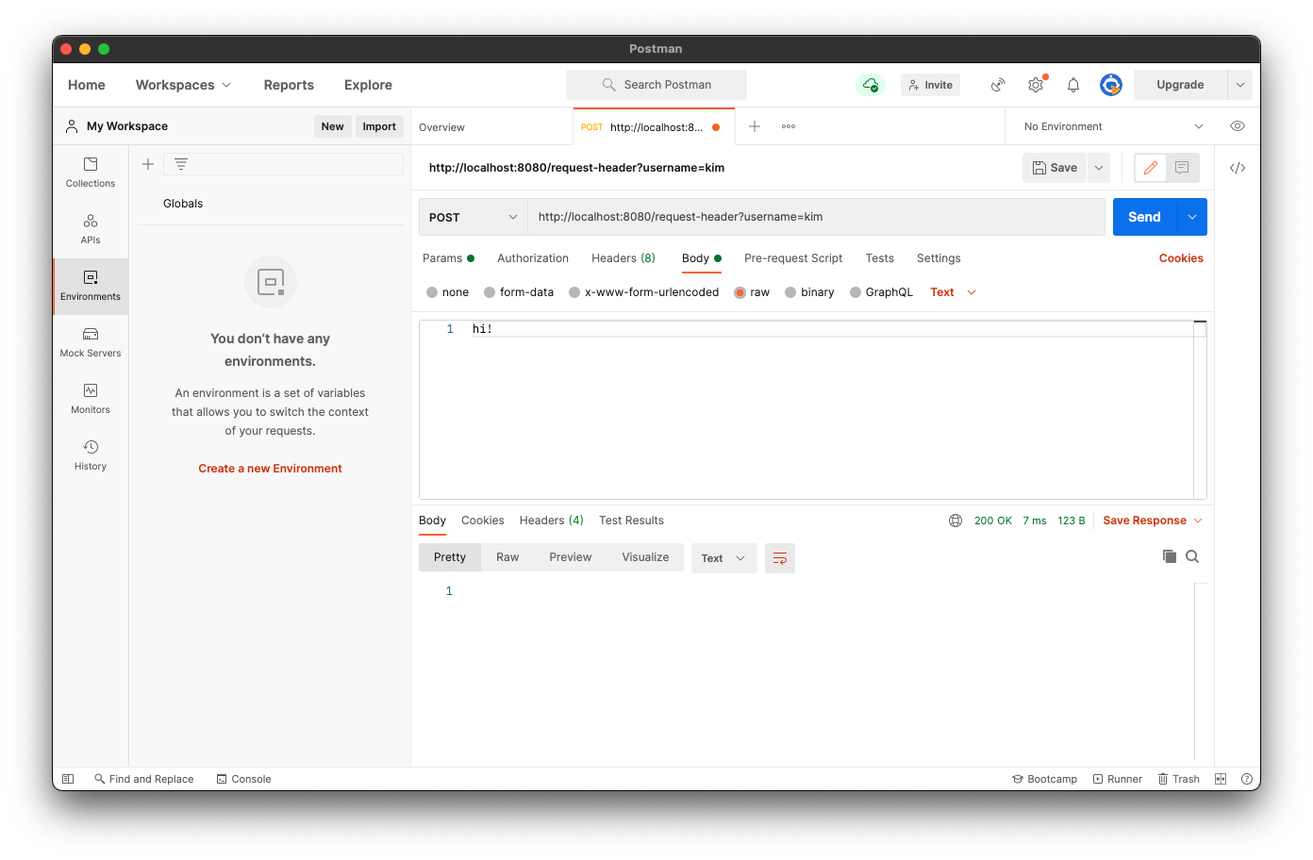Switch to the pencil edit mode icon
This screenshot has width=1313, height=860.
[1151, 168]
